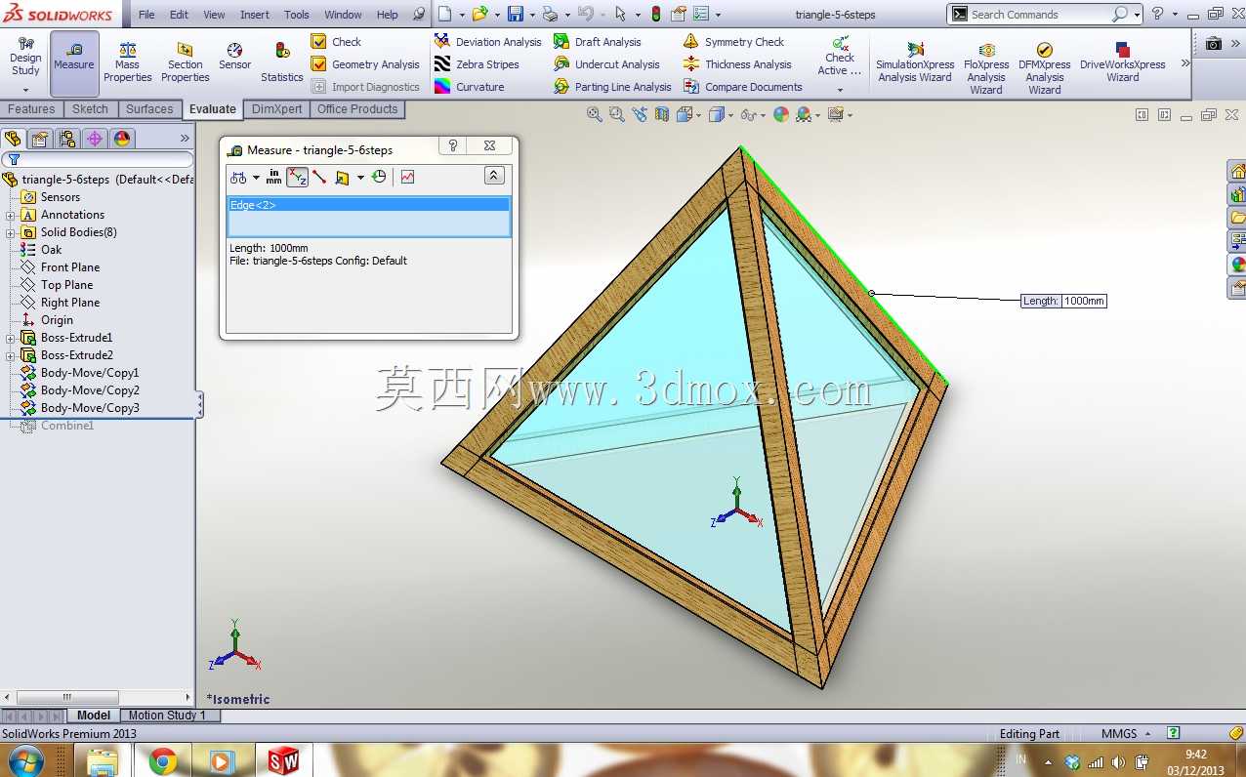Open the Insert menu
The height and width of the screenshot is (777, 1246).
click(255, 15)
